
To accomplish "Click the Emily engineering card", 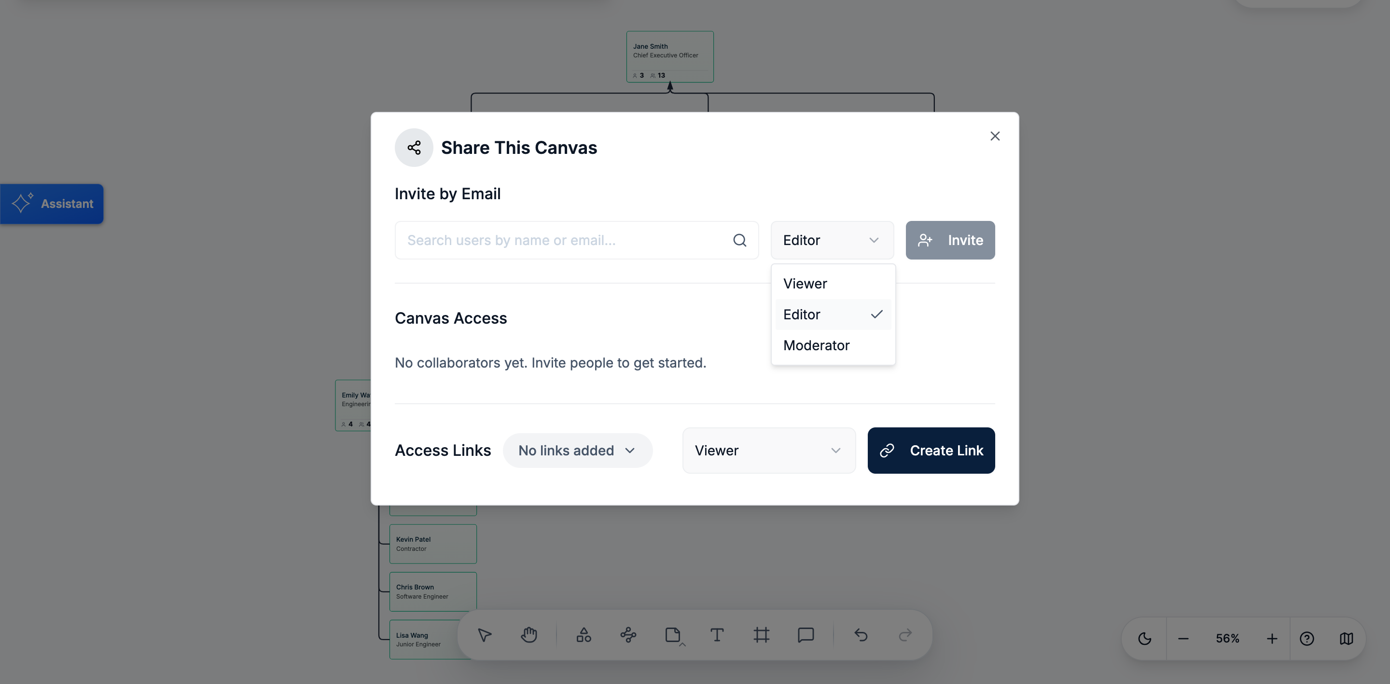I will 353,406.
